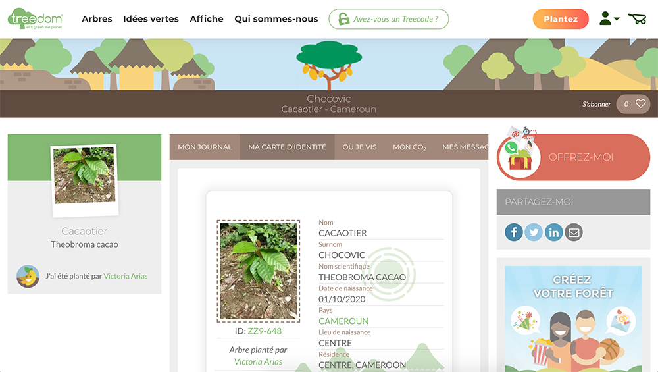The height and width of the screenshot is (372, 658).
Task: Share tree on Facebook
Action: [514, 232]
